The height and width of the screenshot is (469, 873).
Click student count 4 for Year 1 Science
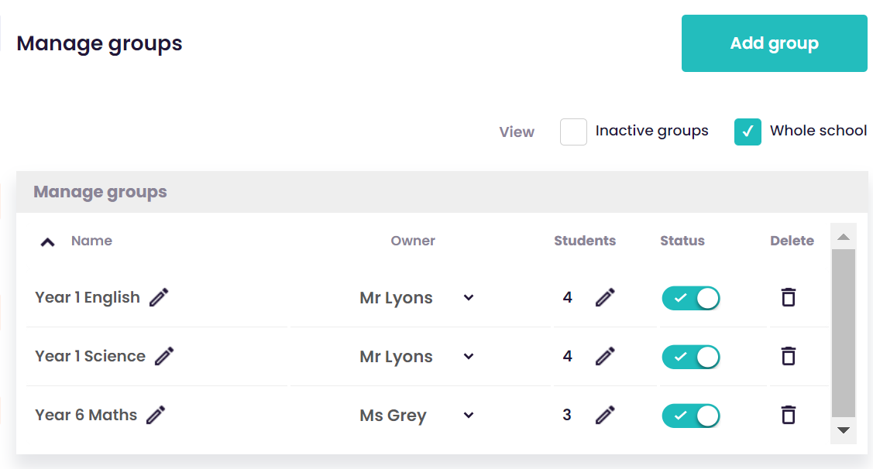(567, 357)
